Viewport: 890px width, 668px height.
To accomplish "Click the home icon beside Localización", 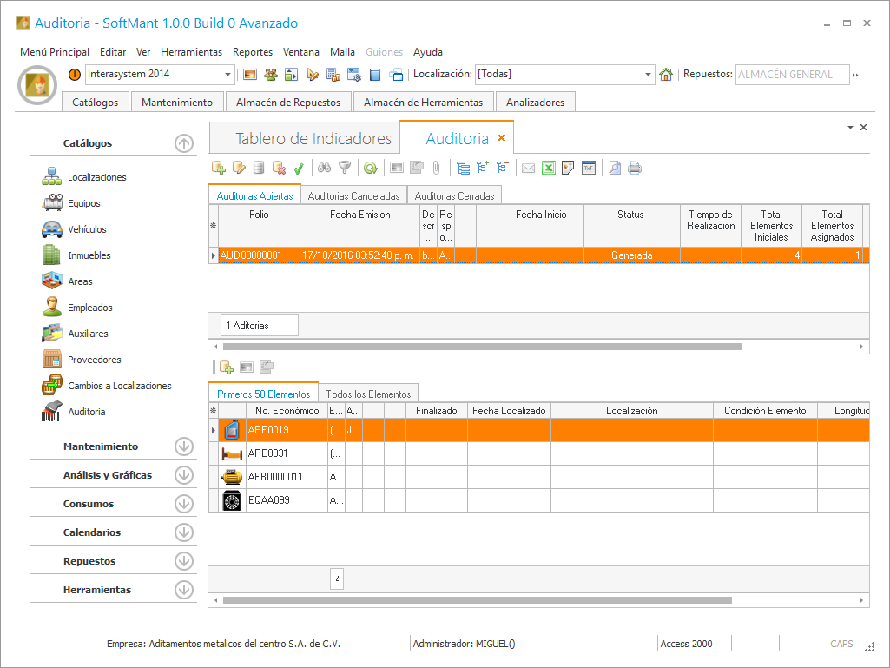I will pos(666,75).
